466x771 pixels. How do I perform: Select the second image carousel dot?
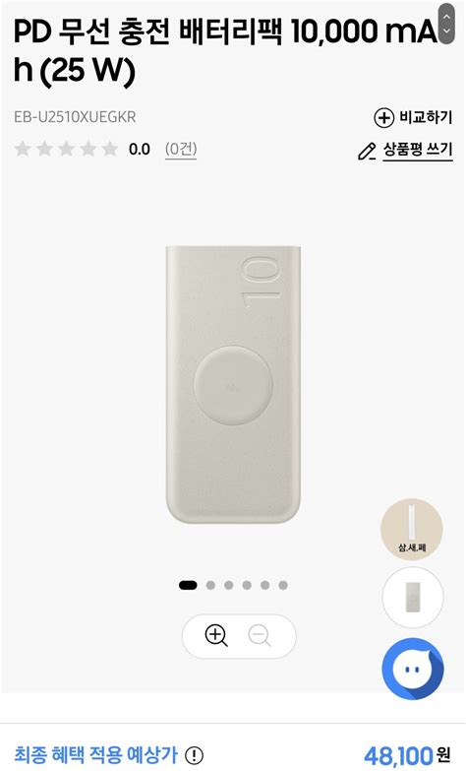210,585
